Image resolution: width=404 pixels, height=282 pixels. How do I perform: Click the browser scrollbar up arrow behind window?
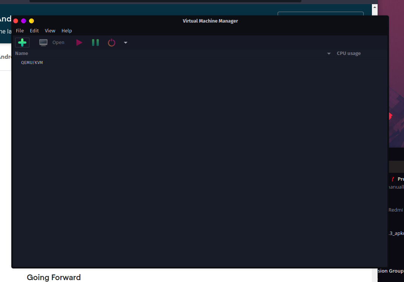(x=375, y=7)
